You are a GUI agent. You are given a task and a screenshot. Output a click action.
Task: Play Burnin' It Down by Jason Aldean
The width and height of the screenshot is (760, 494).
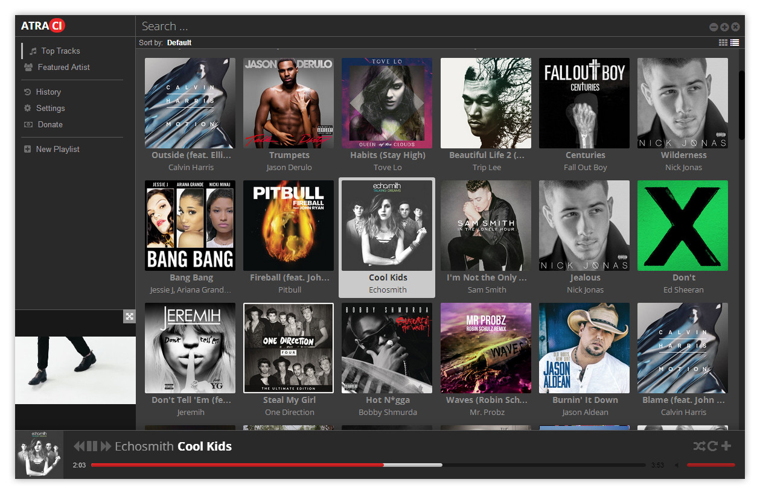pos(584,348)
